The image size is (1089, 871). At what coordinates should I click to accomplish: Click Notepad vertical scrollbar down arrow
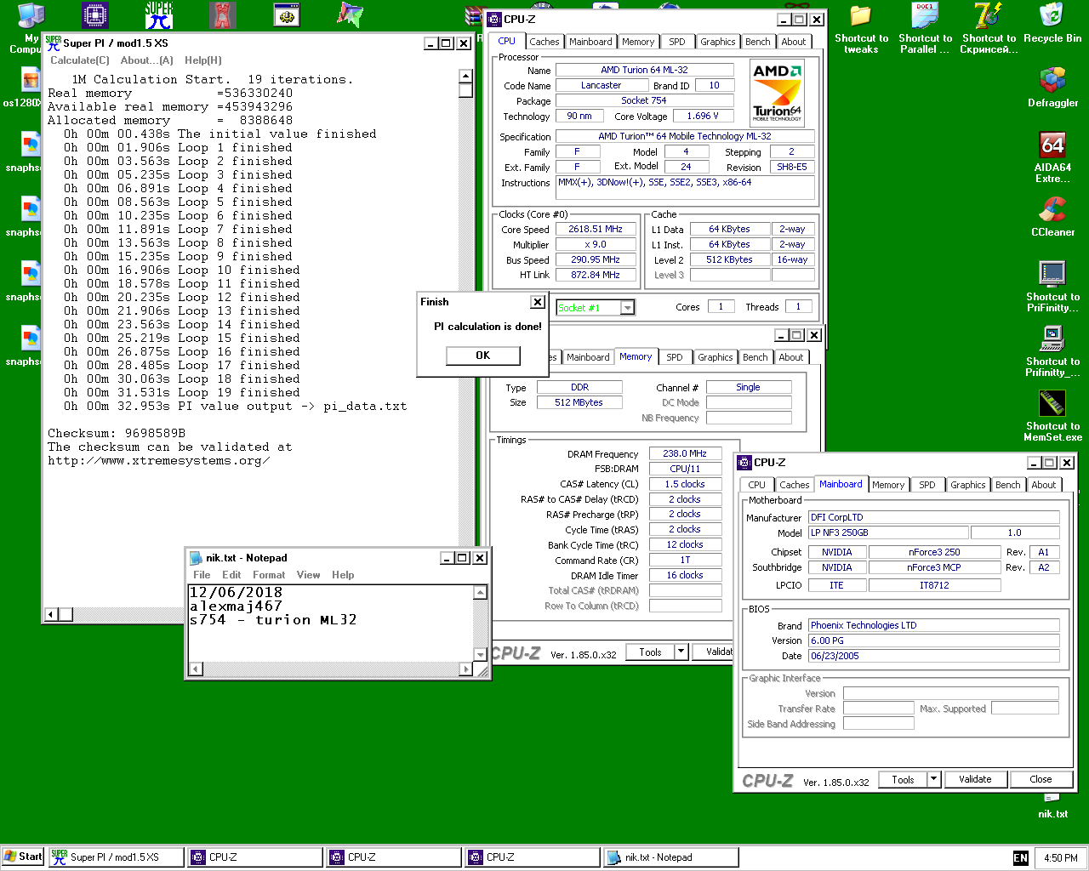(x=481, y=656)
